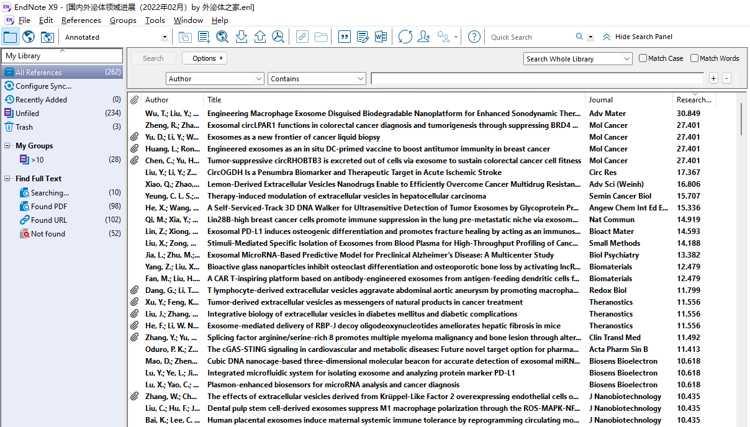This screenshot has height=427, width=750.
Task: Open the Tools menu
Action: click(x=155, y=20)
